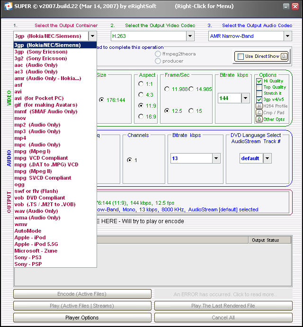Select the mov container entry
This screenshot has height=327, width=303.
click(x=55, y=118)
